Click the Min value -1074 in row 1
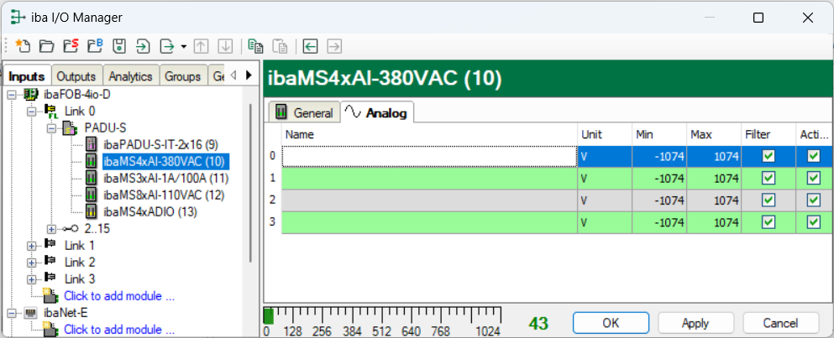Screen dimensions: 834x338 click(x=659, y=178)
